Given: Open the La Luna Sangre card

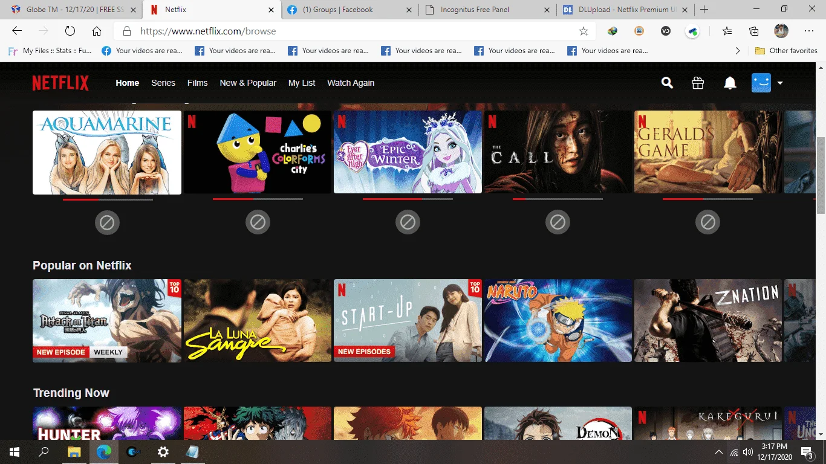Looking at the screenshot, I should (258, 321).
